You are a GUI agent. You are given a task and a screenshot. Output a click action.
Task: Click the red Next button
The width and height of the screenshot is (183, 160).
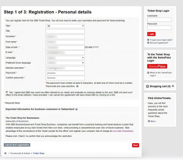[135, 145]
